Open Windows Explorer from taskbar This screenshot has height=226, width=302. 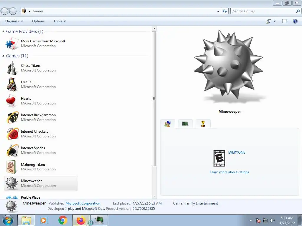26,220
